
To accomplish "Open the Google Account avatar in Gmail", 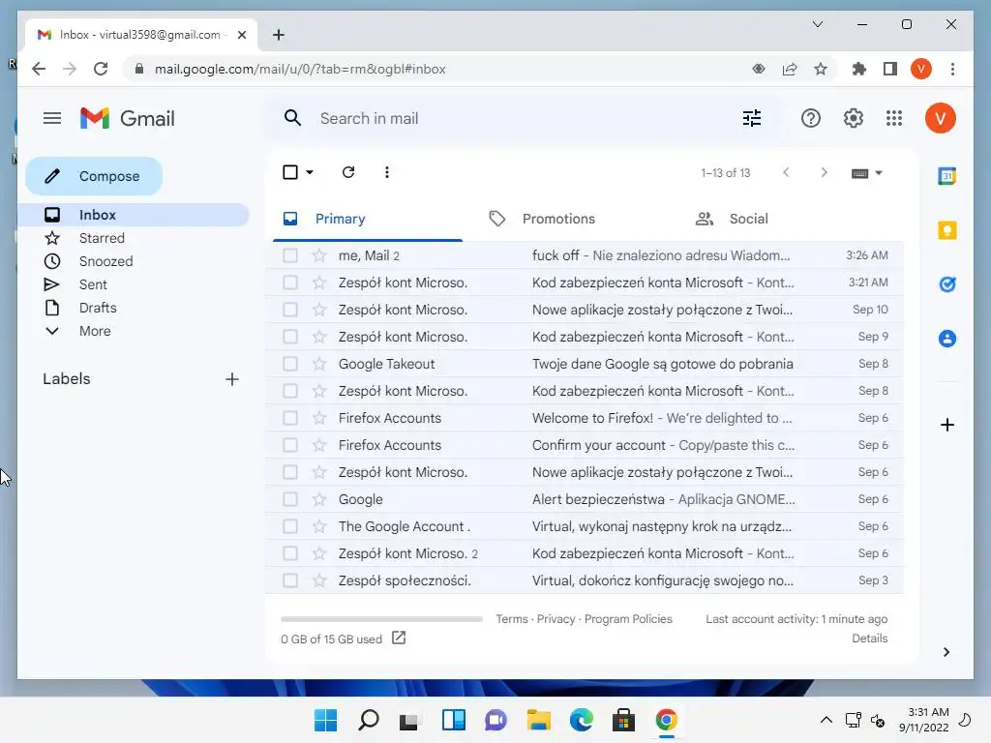I will pyautogui.click(x=941, y=118).
